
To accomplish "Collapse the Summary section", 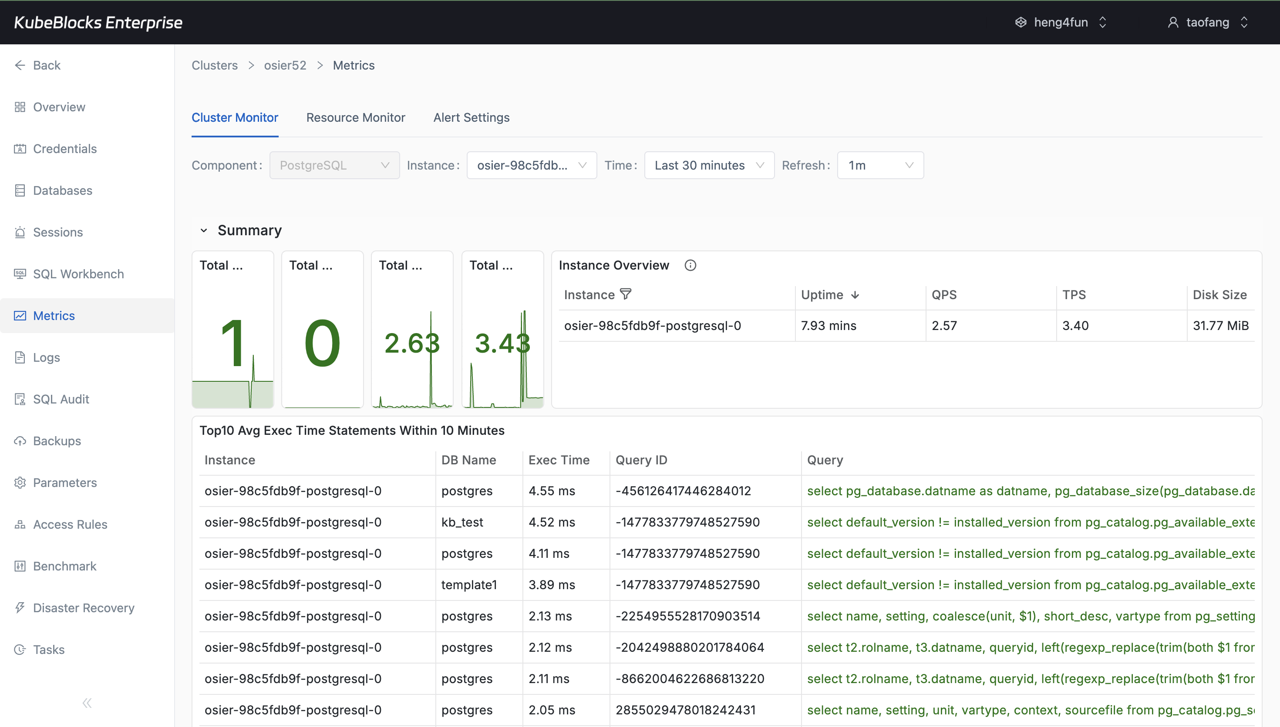I will click(203, 230).
